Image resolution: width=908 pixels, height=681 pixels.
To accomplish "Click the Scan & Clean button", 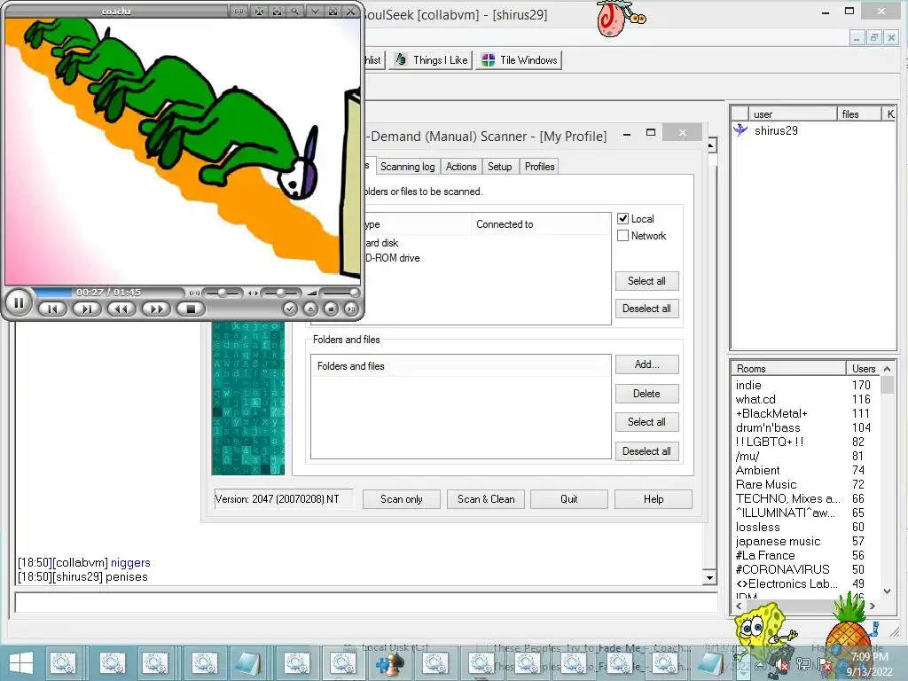I will pos(486,499).
